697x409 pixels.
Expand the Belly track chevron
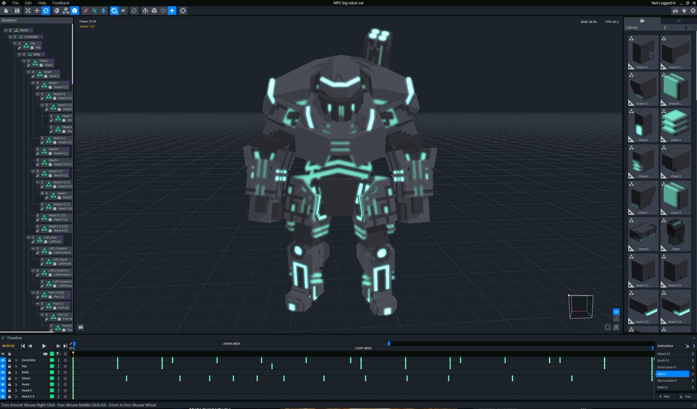16,372
